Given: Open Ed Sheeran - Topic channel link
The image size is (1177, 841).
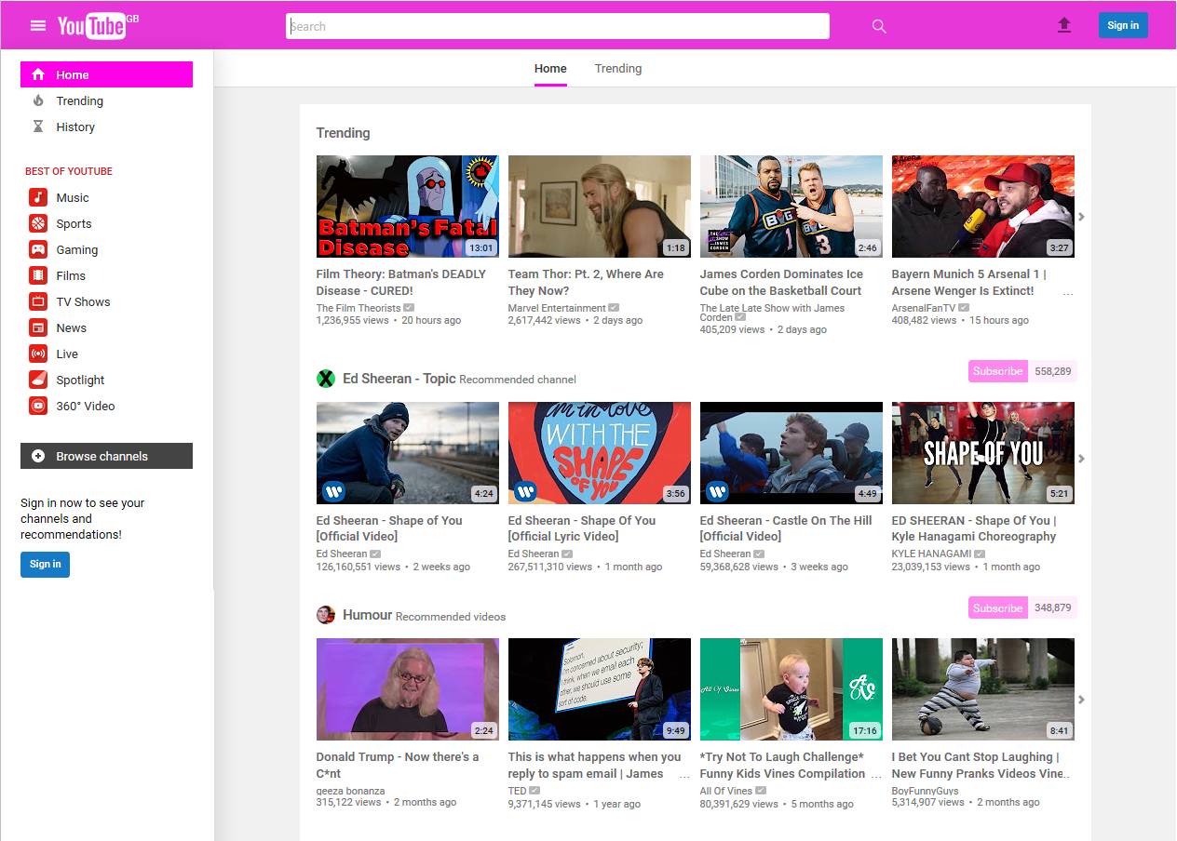Looking at the screenshot, I should coord(399,379).
